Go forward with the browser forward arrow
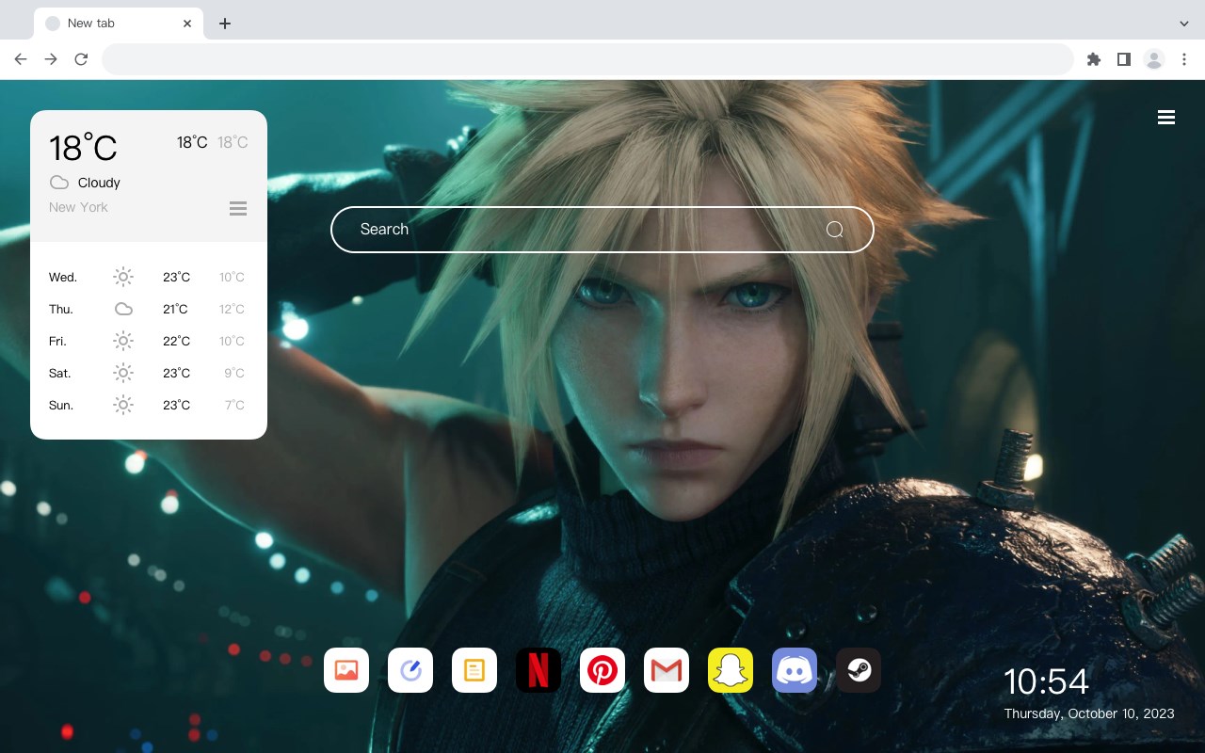 tap(51, 59)
